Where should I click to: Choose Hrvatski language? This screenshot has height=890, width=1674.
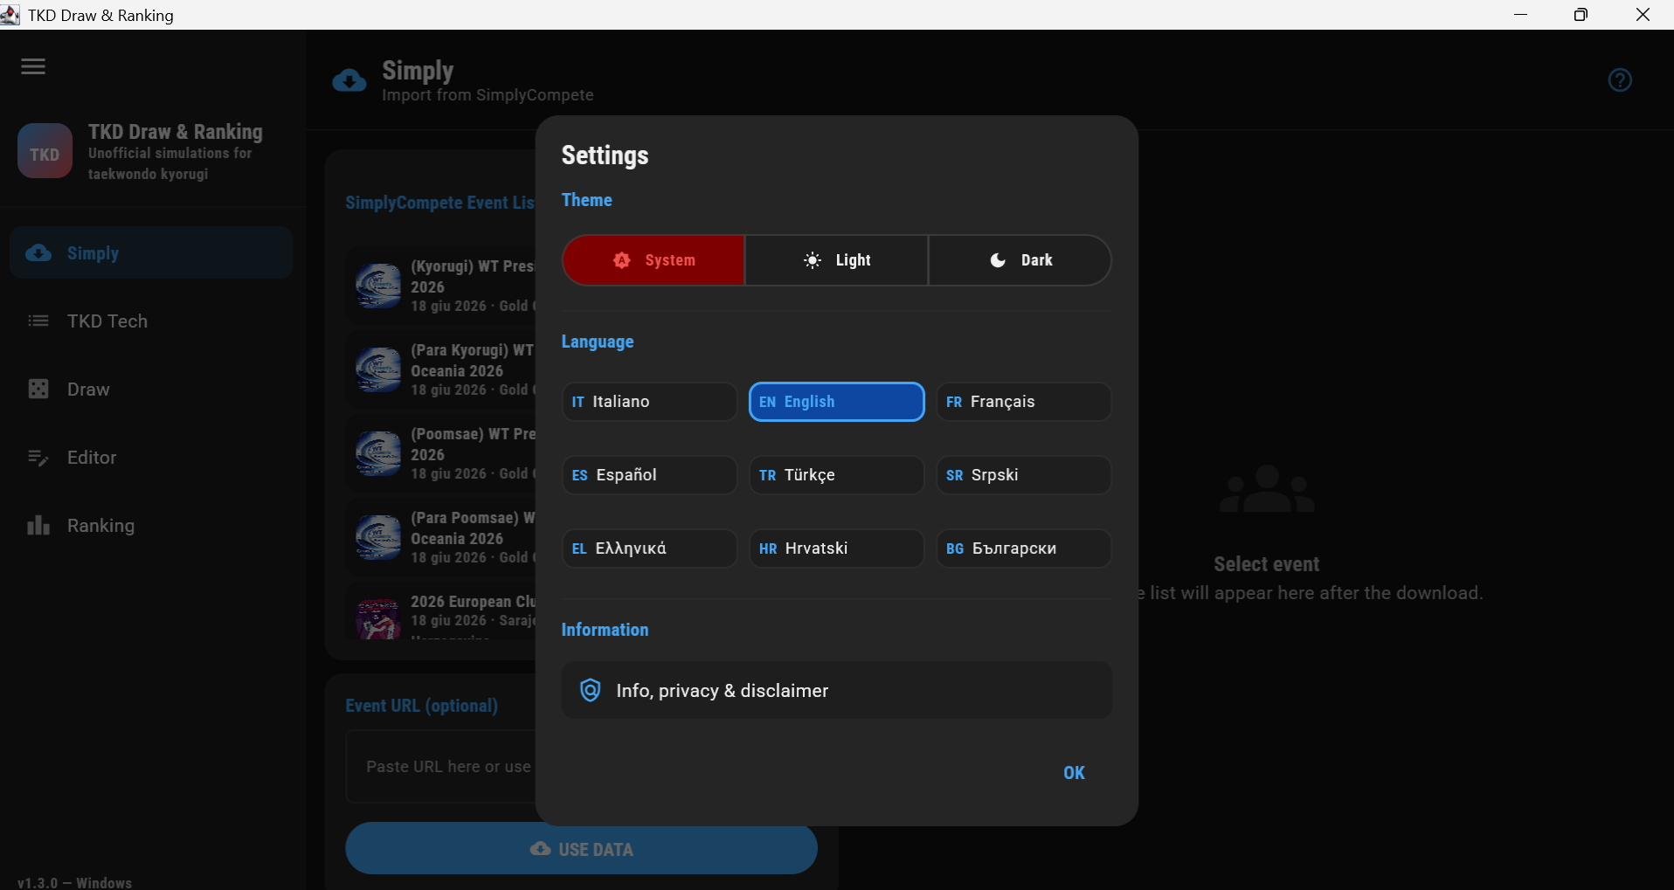pos(837,548)
